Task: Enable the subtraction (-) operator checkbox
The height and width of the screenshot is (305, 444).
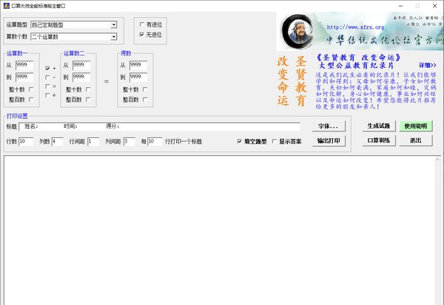Action: click(x=47, y=77)
